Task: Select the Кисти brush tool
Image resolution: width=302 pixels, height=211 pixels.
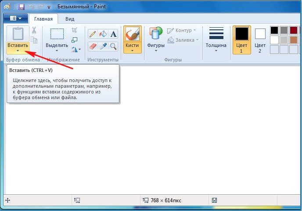Action: pos(132,34)
